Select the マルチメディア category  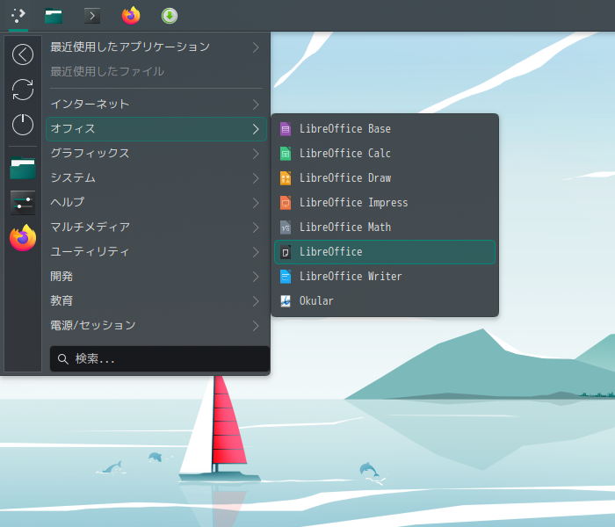tap(156, 227)
